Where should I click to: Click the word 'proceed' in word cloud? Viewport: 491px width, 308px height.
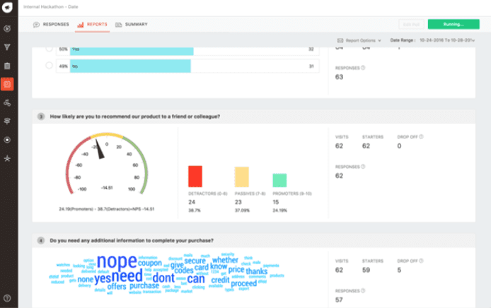point(244,283)
